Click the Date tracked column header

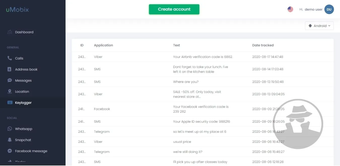tap(263, 45)
